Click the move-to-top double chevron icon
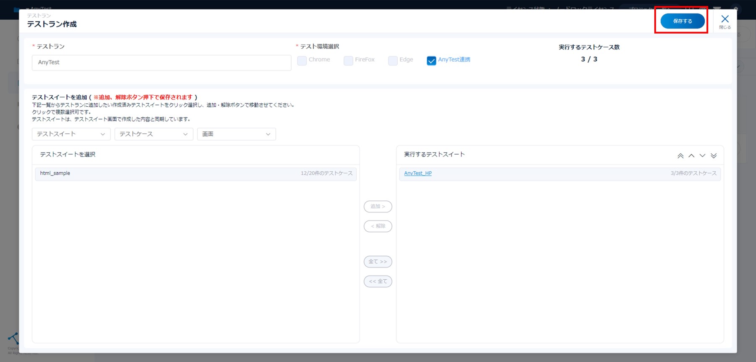Image resolution: width=756 pixels, height=362 pixels. pyautogui.click(x=680, y=156)
